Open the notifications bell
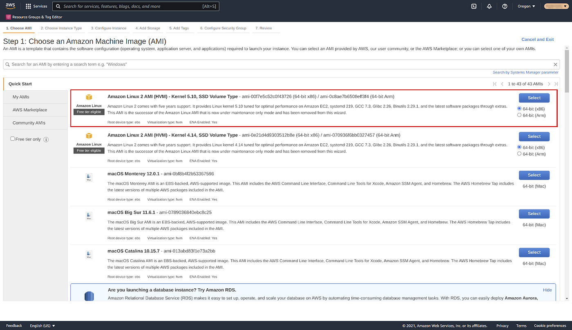The image size is (572, 330). [x=489, y=6]
